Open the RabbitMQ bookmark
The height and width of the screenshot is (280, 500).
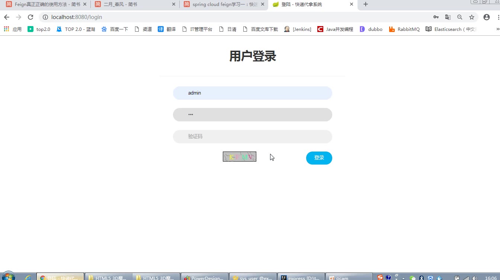(404, 29)
